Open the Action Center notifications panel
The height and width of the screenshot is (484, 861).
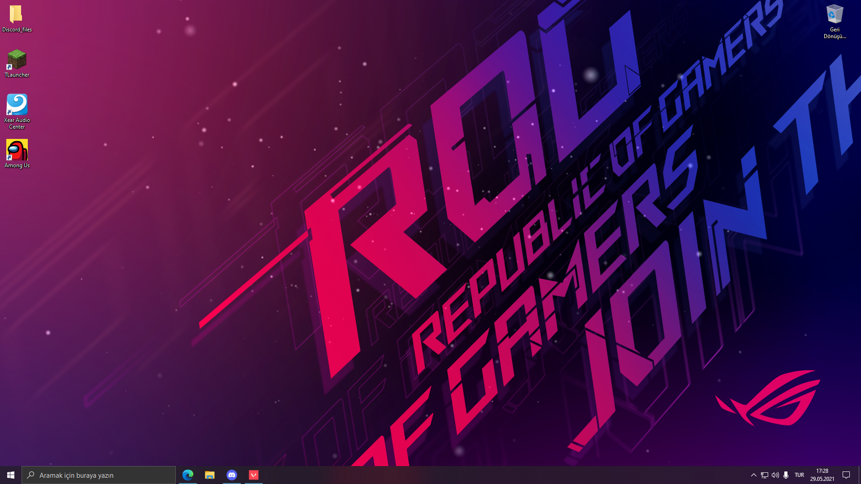[x=846, y=475]
